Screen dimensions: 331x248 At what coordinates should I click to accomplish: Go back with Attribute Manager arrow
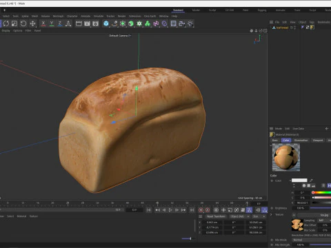point(327,129)
